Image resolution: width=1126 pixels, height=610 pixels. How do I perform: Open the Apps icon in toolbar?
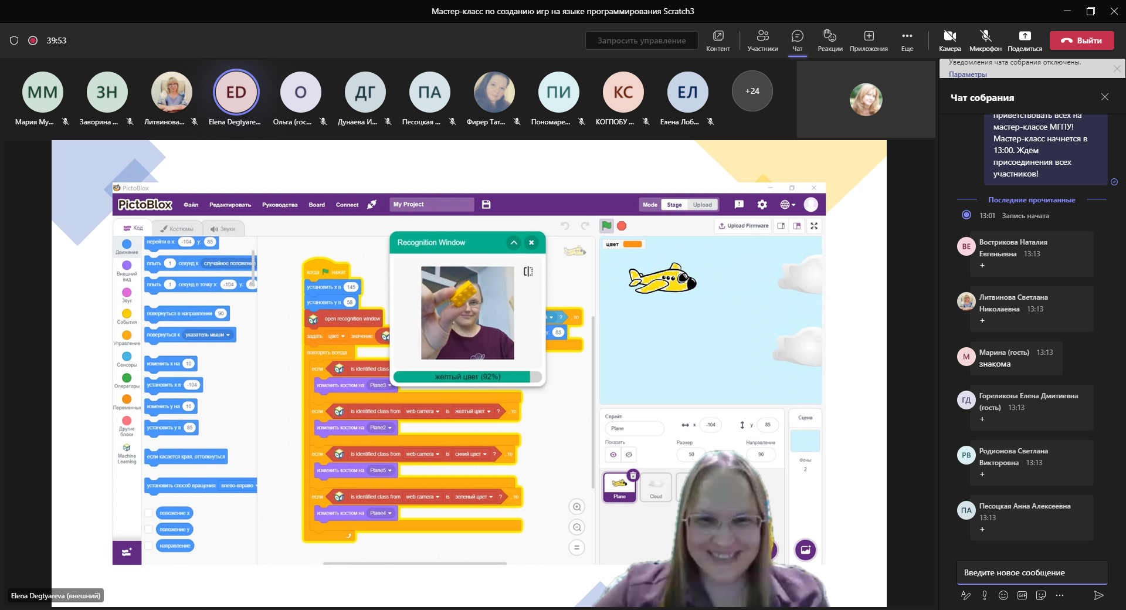click(x=869, y=40)
